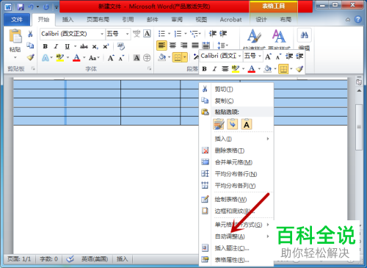Apply yellow text highlight color in ribbon
This screenshot has width=367, height=268.
click(60, 58)
